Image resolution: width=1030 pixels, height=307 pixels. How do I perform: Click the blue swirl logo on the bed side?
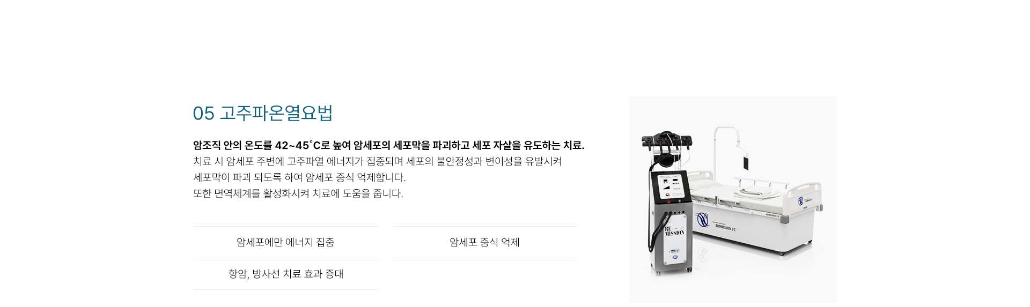point(702,219)
